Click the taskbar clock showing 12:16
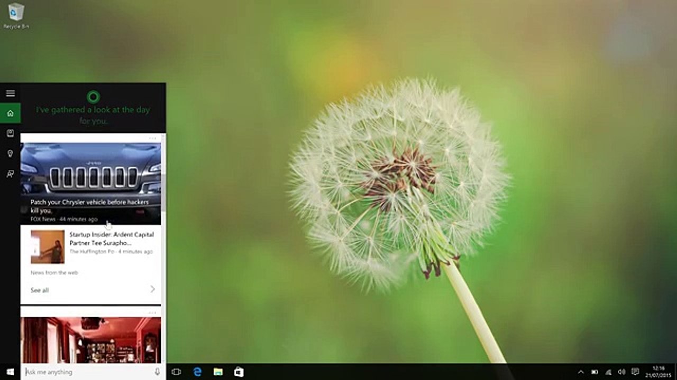677x380 pixels. pos(658,372)
